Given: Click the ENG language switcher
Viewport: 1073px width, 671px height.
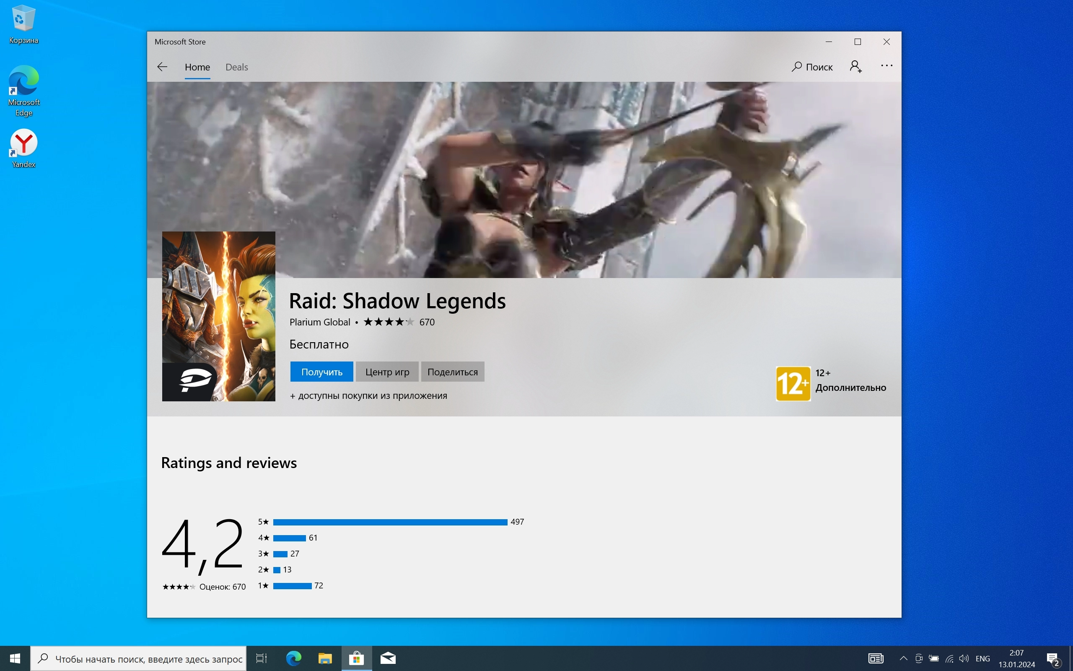Looking at the screenshot, I should [982, 658].
